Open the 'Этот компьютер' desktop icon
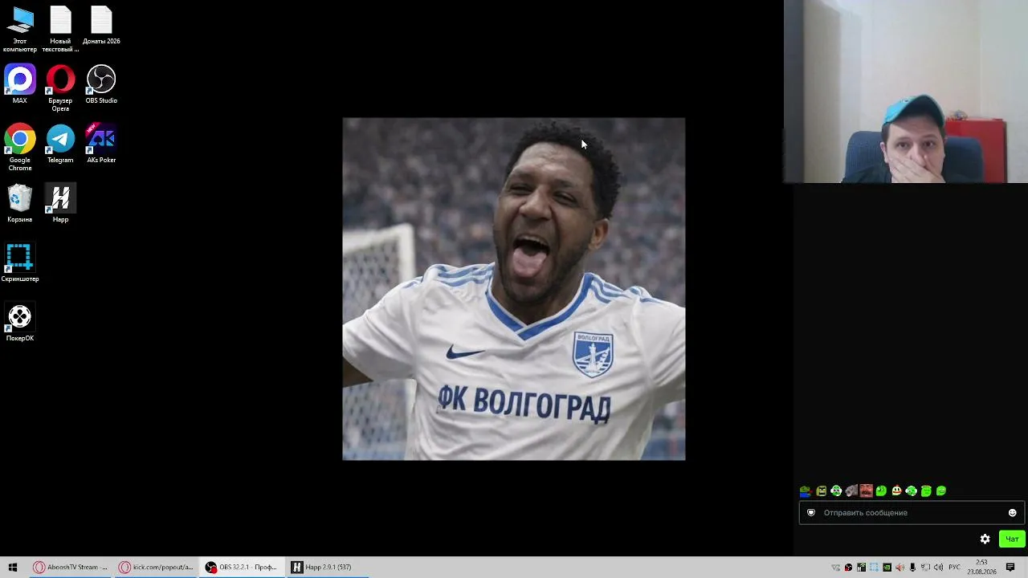The height and width of the screenshot is (578, 1028). click(20, 29)
